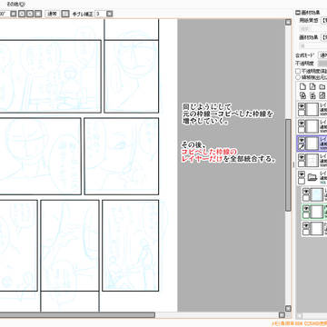This screenshot has width=327, height=327.
Task: Select the light-blue sketch layer thumbnail
Action: (x=317, y=194)
